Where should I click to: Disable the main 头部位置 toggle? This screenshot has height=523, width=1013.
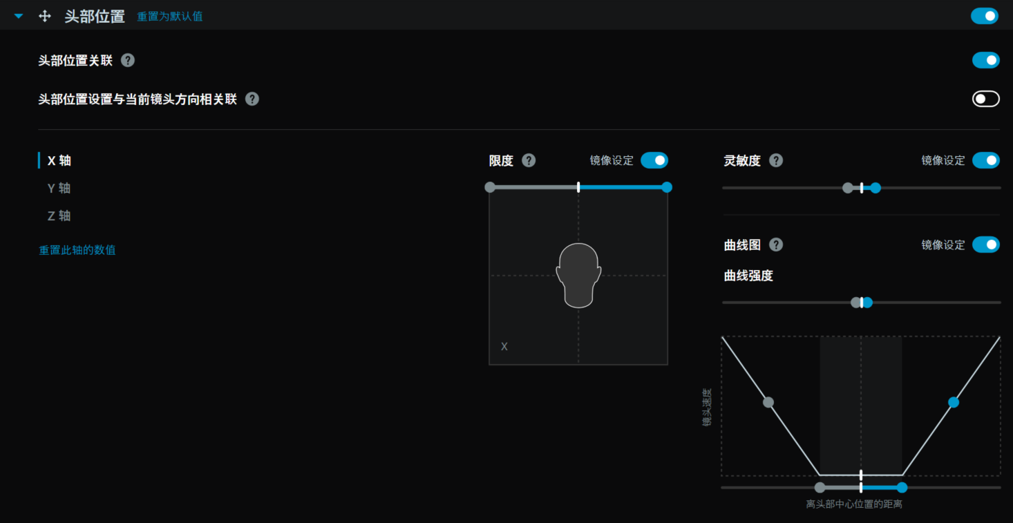click(x=985, y=16)
